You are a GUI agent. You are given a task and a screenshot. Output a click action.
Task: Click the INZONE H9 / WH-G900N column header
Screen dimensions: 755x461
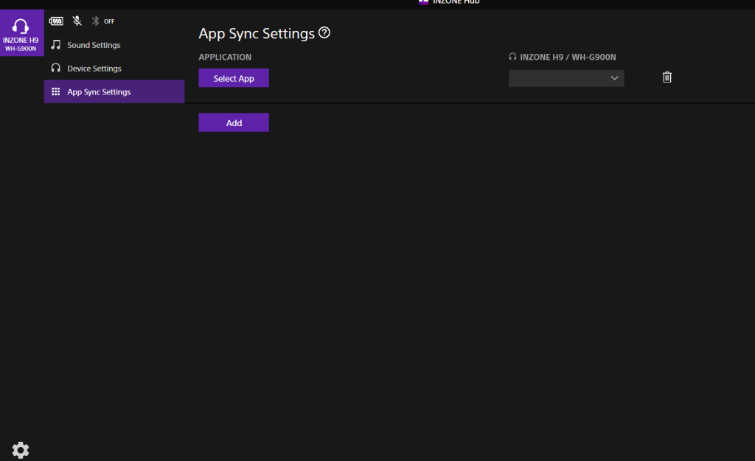point(567,57)
